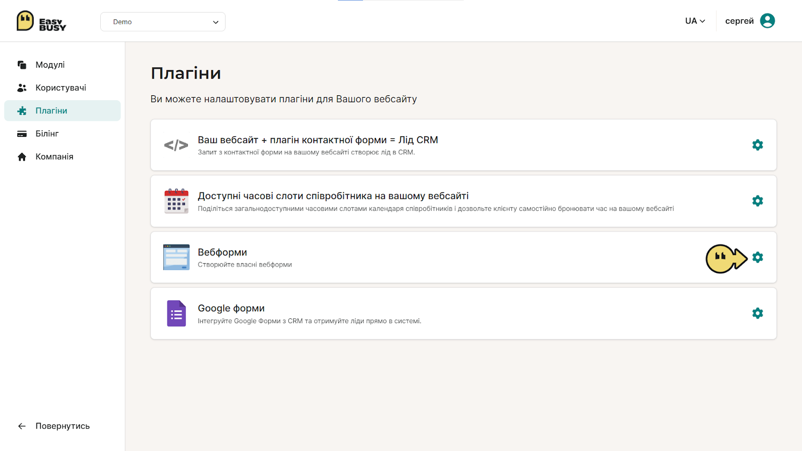
Task: Open Модулі in the sidebar
Action: click(x=63, y=65)
